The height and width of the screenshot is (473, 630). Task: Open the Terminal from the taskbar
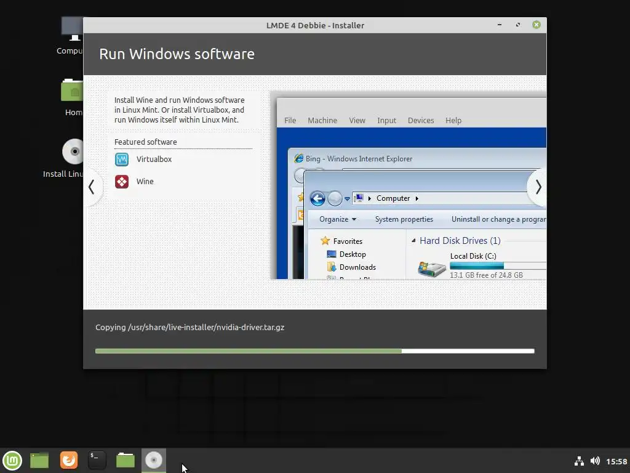(97, 460)
